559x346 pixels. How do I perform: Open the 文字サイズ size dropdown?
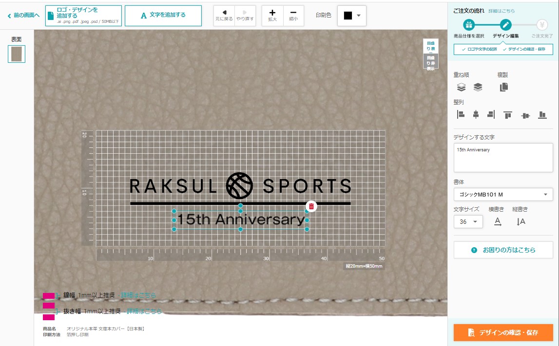468,221
